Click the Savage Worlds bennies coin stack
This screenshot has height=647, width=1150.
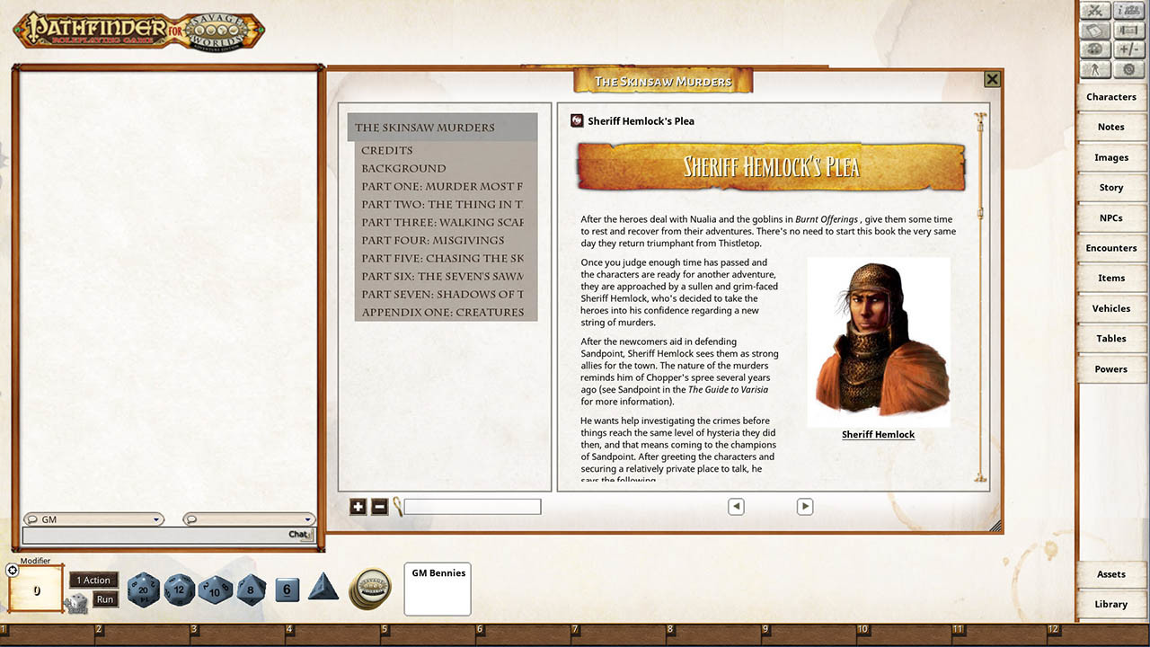pyautogui.click(x=368, y=589)
